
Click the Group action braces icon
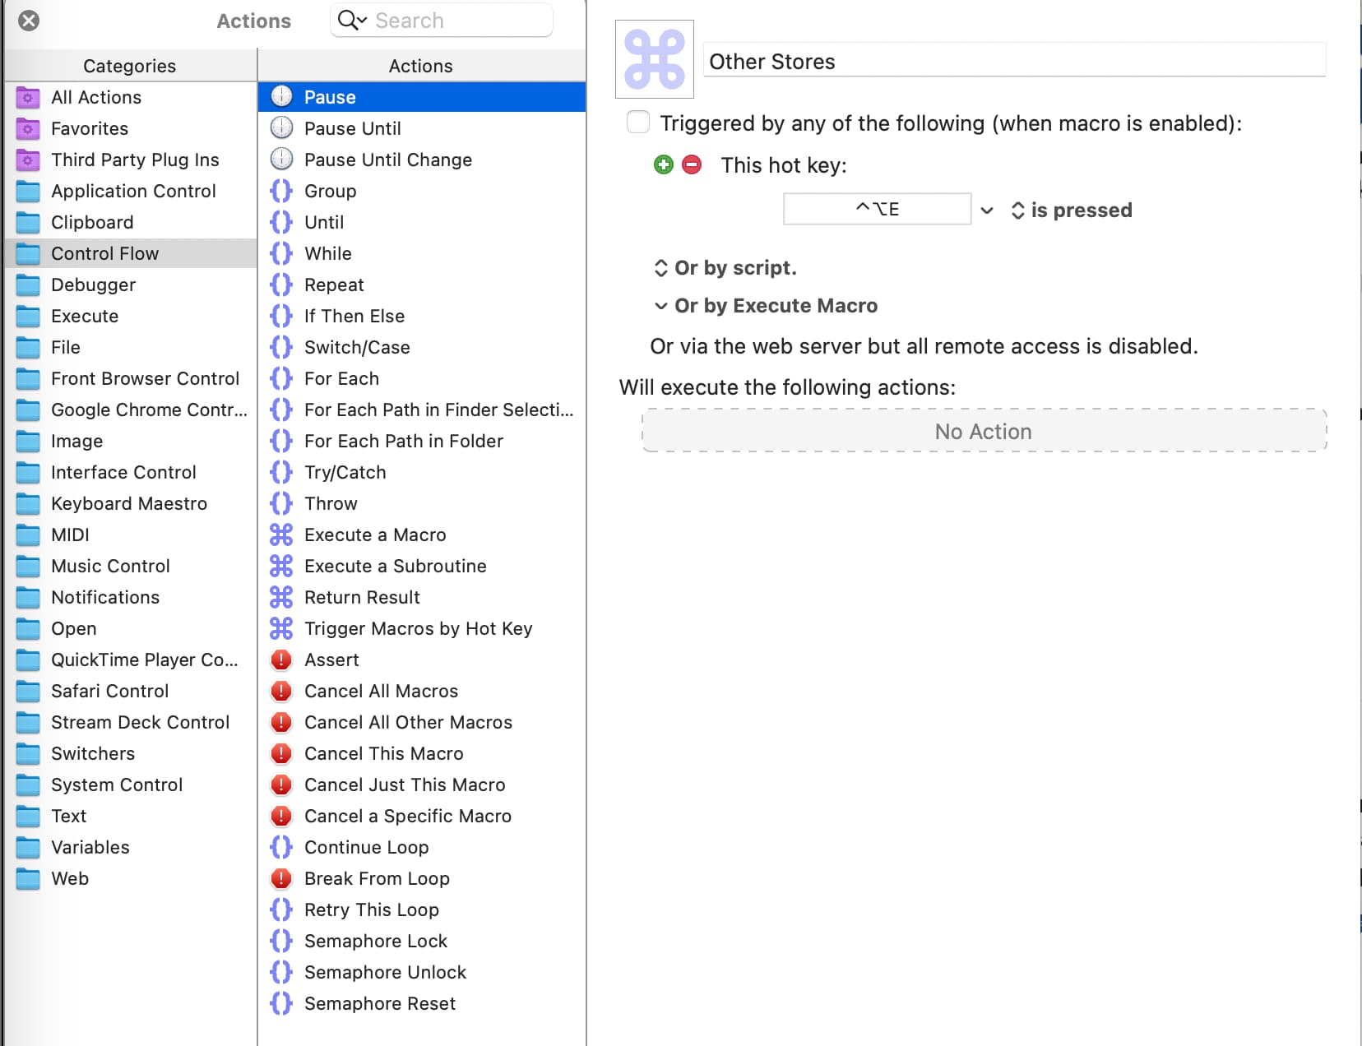[x=281, y=191]
